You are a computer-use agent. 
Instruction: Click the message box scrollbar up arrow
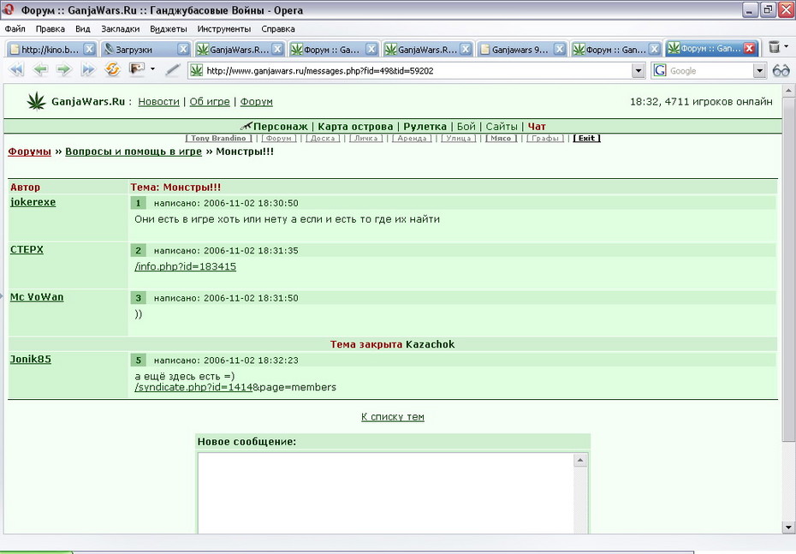pyautogui.click(x=580, y=460)
